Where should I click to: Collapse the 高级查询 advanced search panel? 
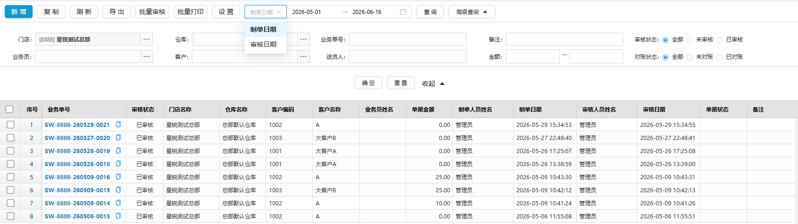tap(472, 12)
